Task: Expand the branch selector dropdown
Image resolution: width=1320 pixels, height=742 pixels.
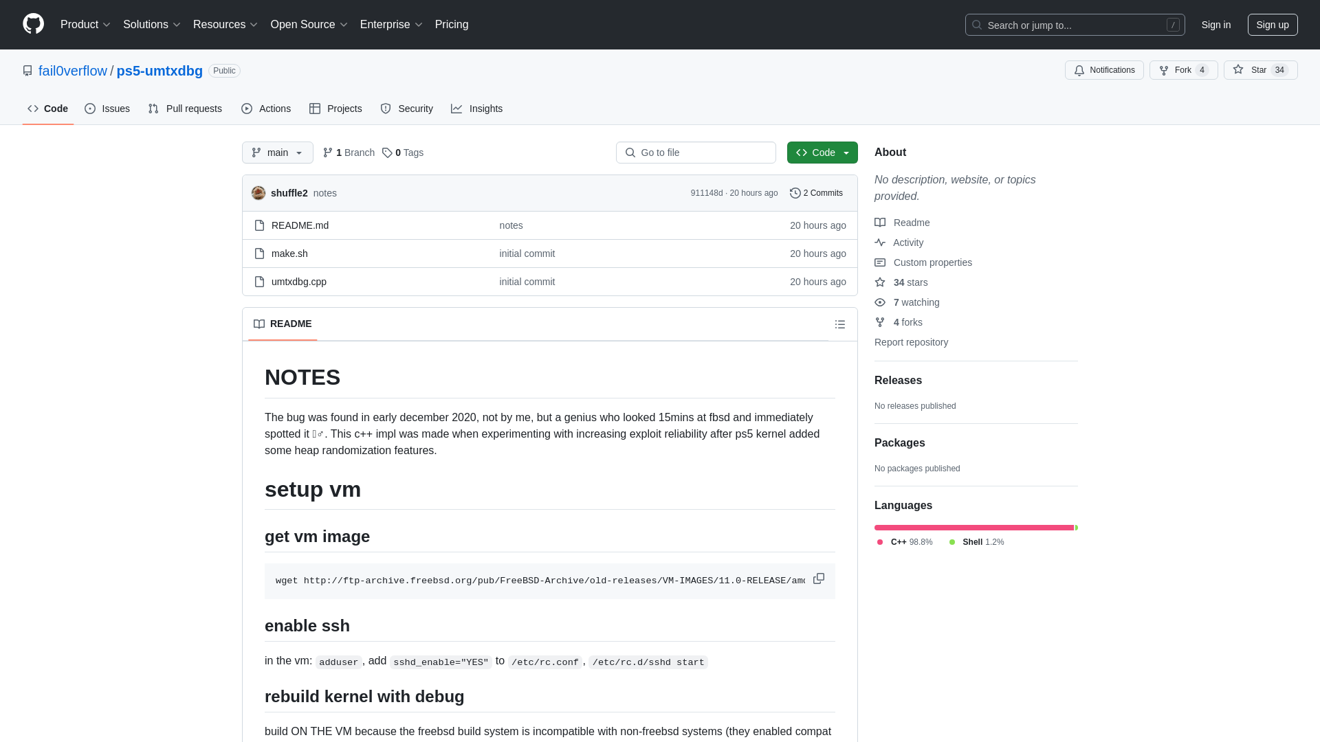Action: click(x=278, y=153)
